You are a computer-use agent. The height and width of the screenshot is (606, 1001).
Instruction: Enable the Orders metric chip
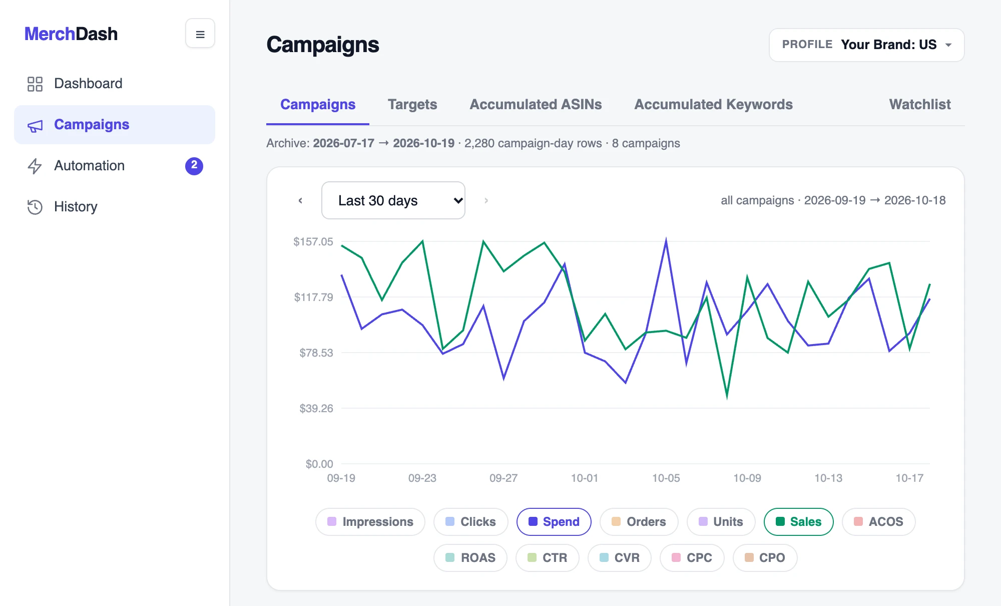click(639, 522)
